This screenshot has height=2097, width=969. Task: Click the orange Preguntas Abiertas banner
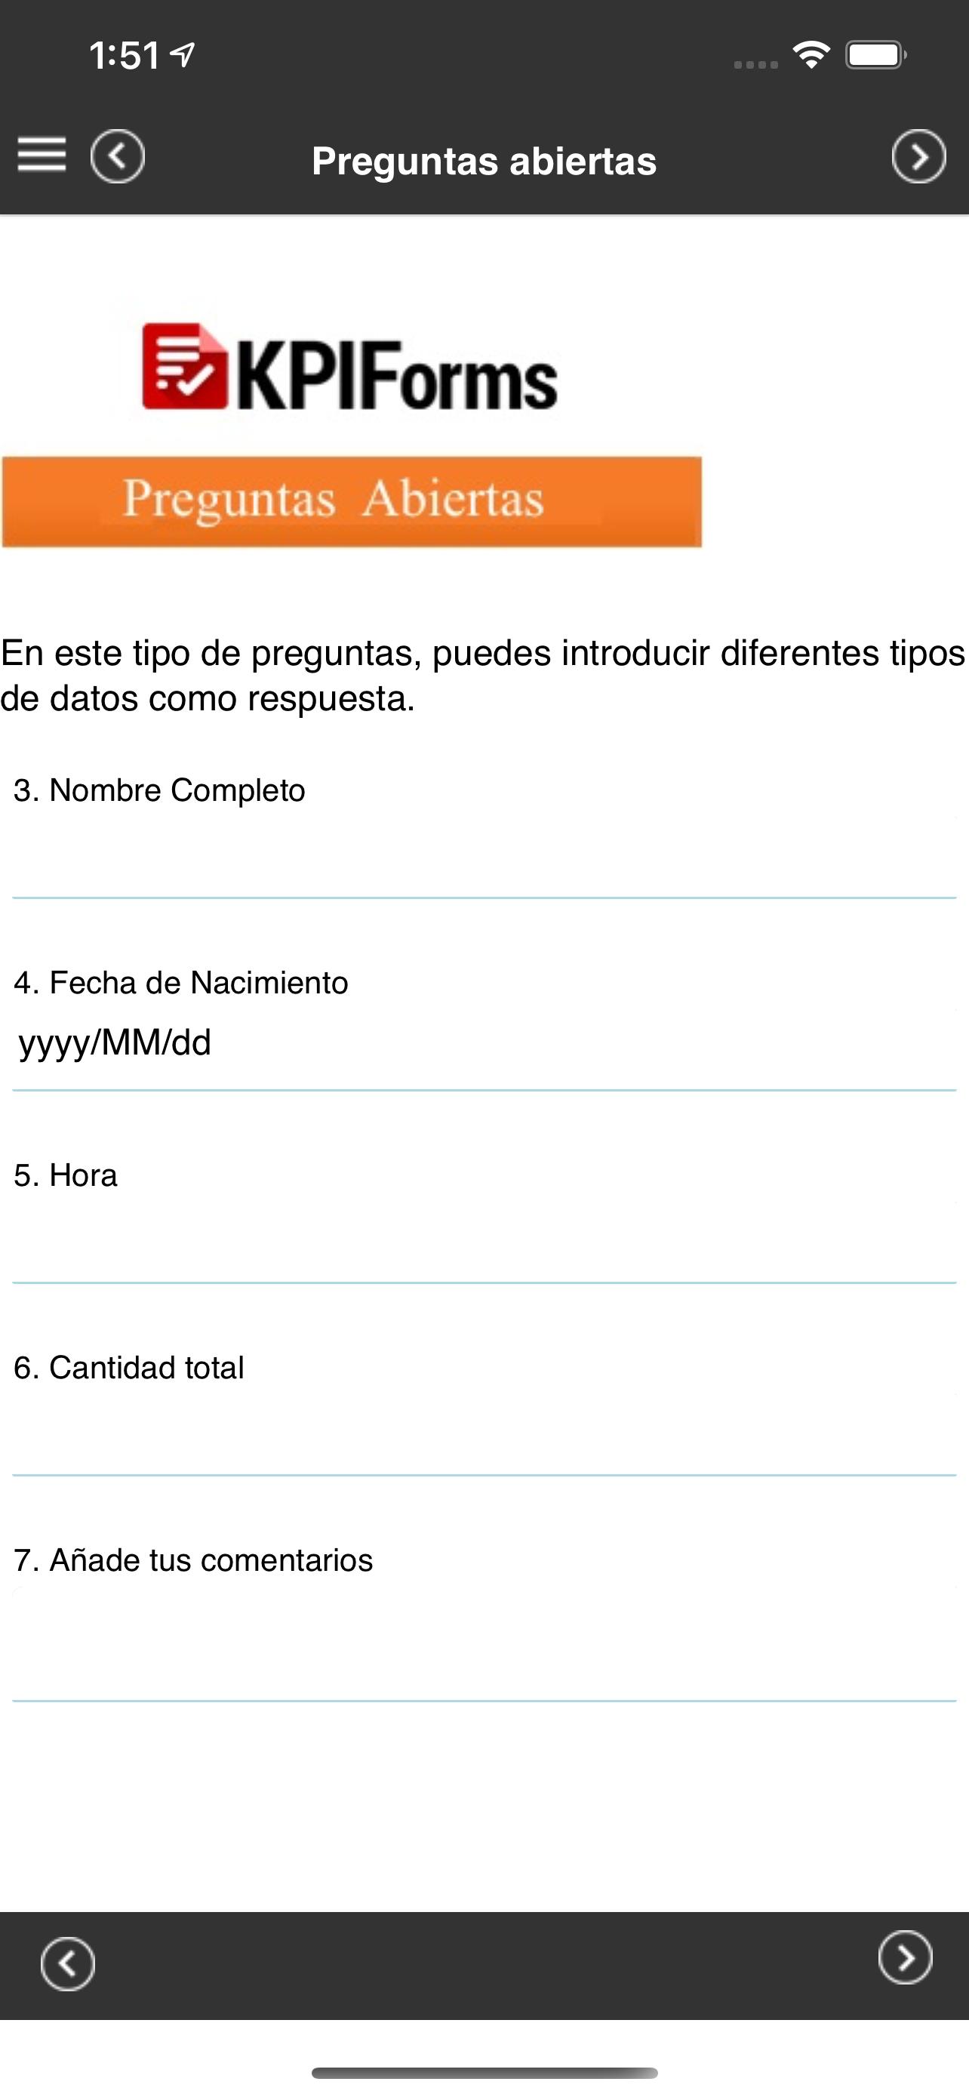352,501
